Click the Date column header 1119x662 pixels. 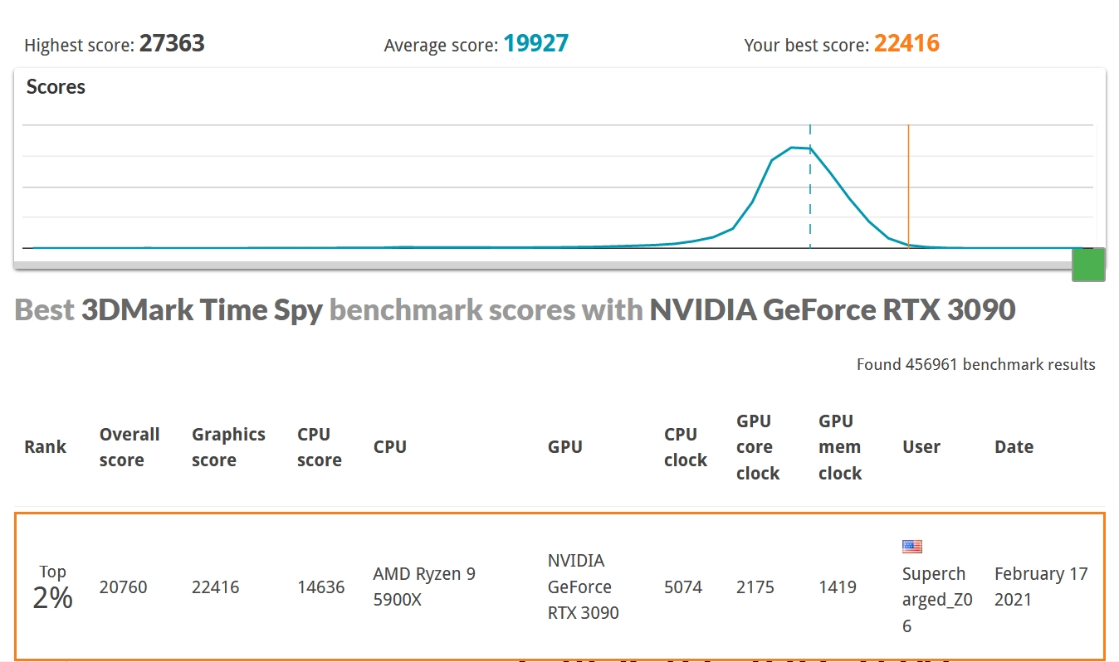click(x=1014, y=447)
